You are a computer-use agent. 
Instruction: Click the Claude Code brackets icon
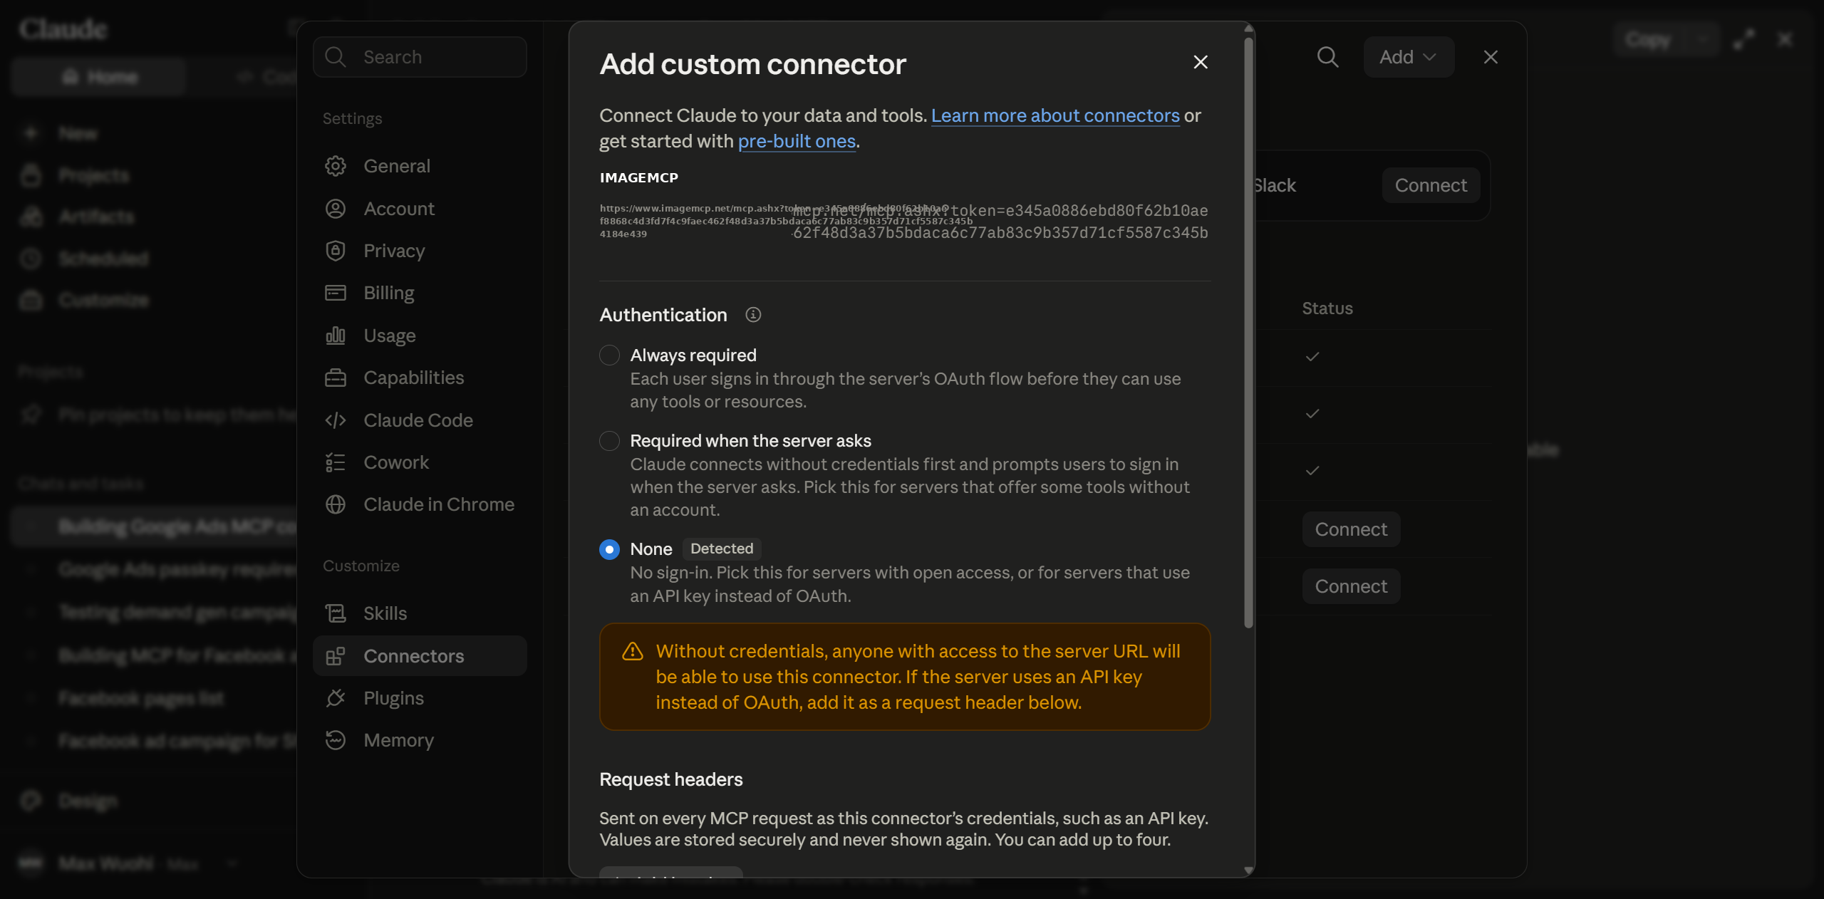click(336, 420)
